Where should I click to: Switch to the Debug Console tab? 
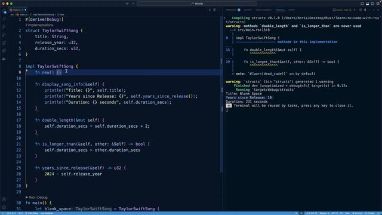263,10
